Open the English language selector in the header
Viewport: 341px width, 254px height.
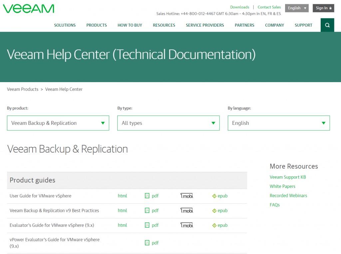(297, 8)
